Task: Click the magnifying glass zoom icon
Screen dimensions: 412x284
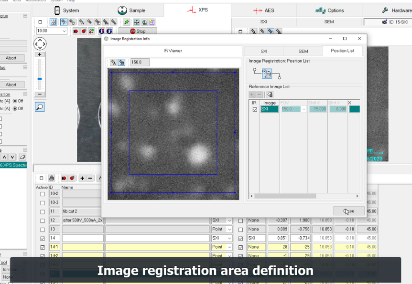Action: 40,107
